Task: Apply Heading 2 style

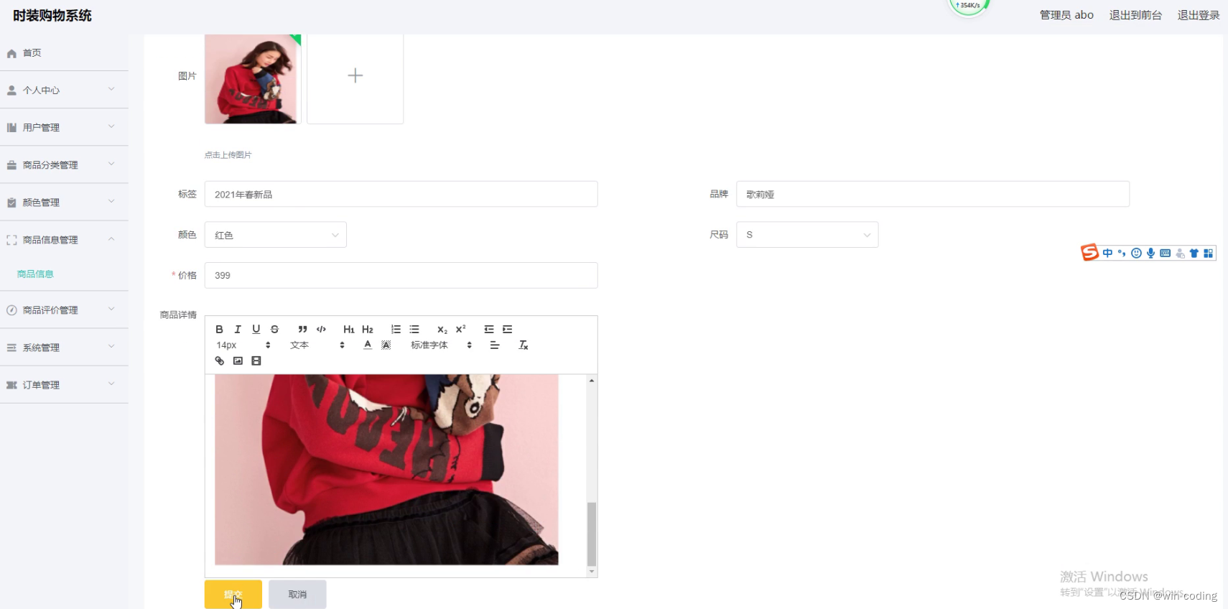Action: click(x=368, y=329)
